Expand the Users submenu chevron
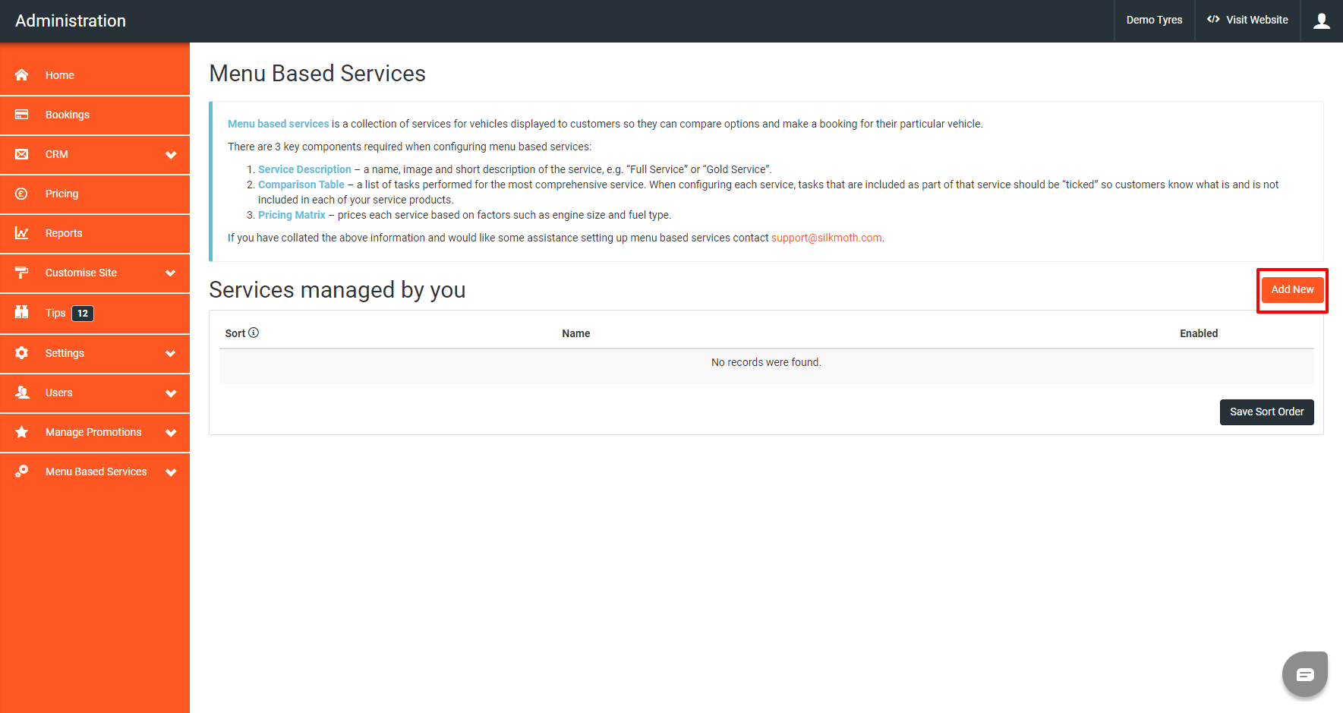 pos(171,393)
